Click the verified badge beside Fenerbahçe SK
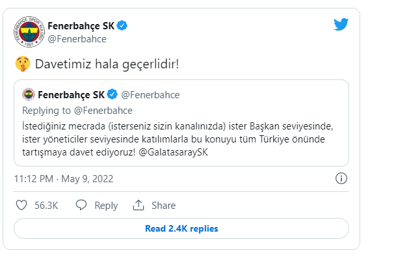Image resolution: width=409 pixels, height=257 pixels. click(122, 25)
